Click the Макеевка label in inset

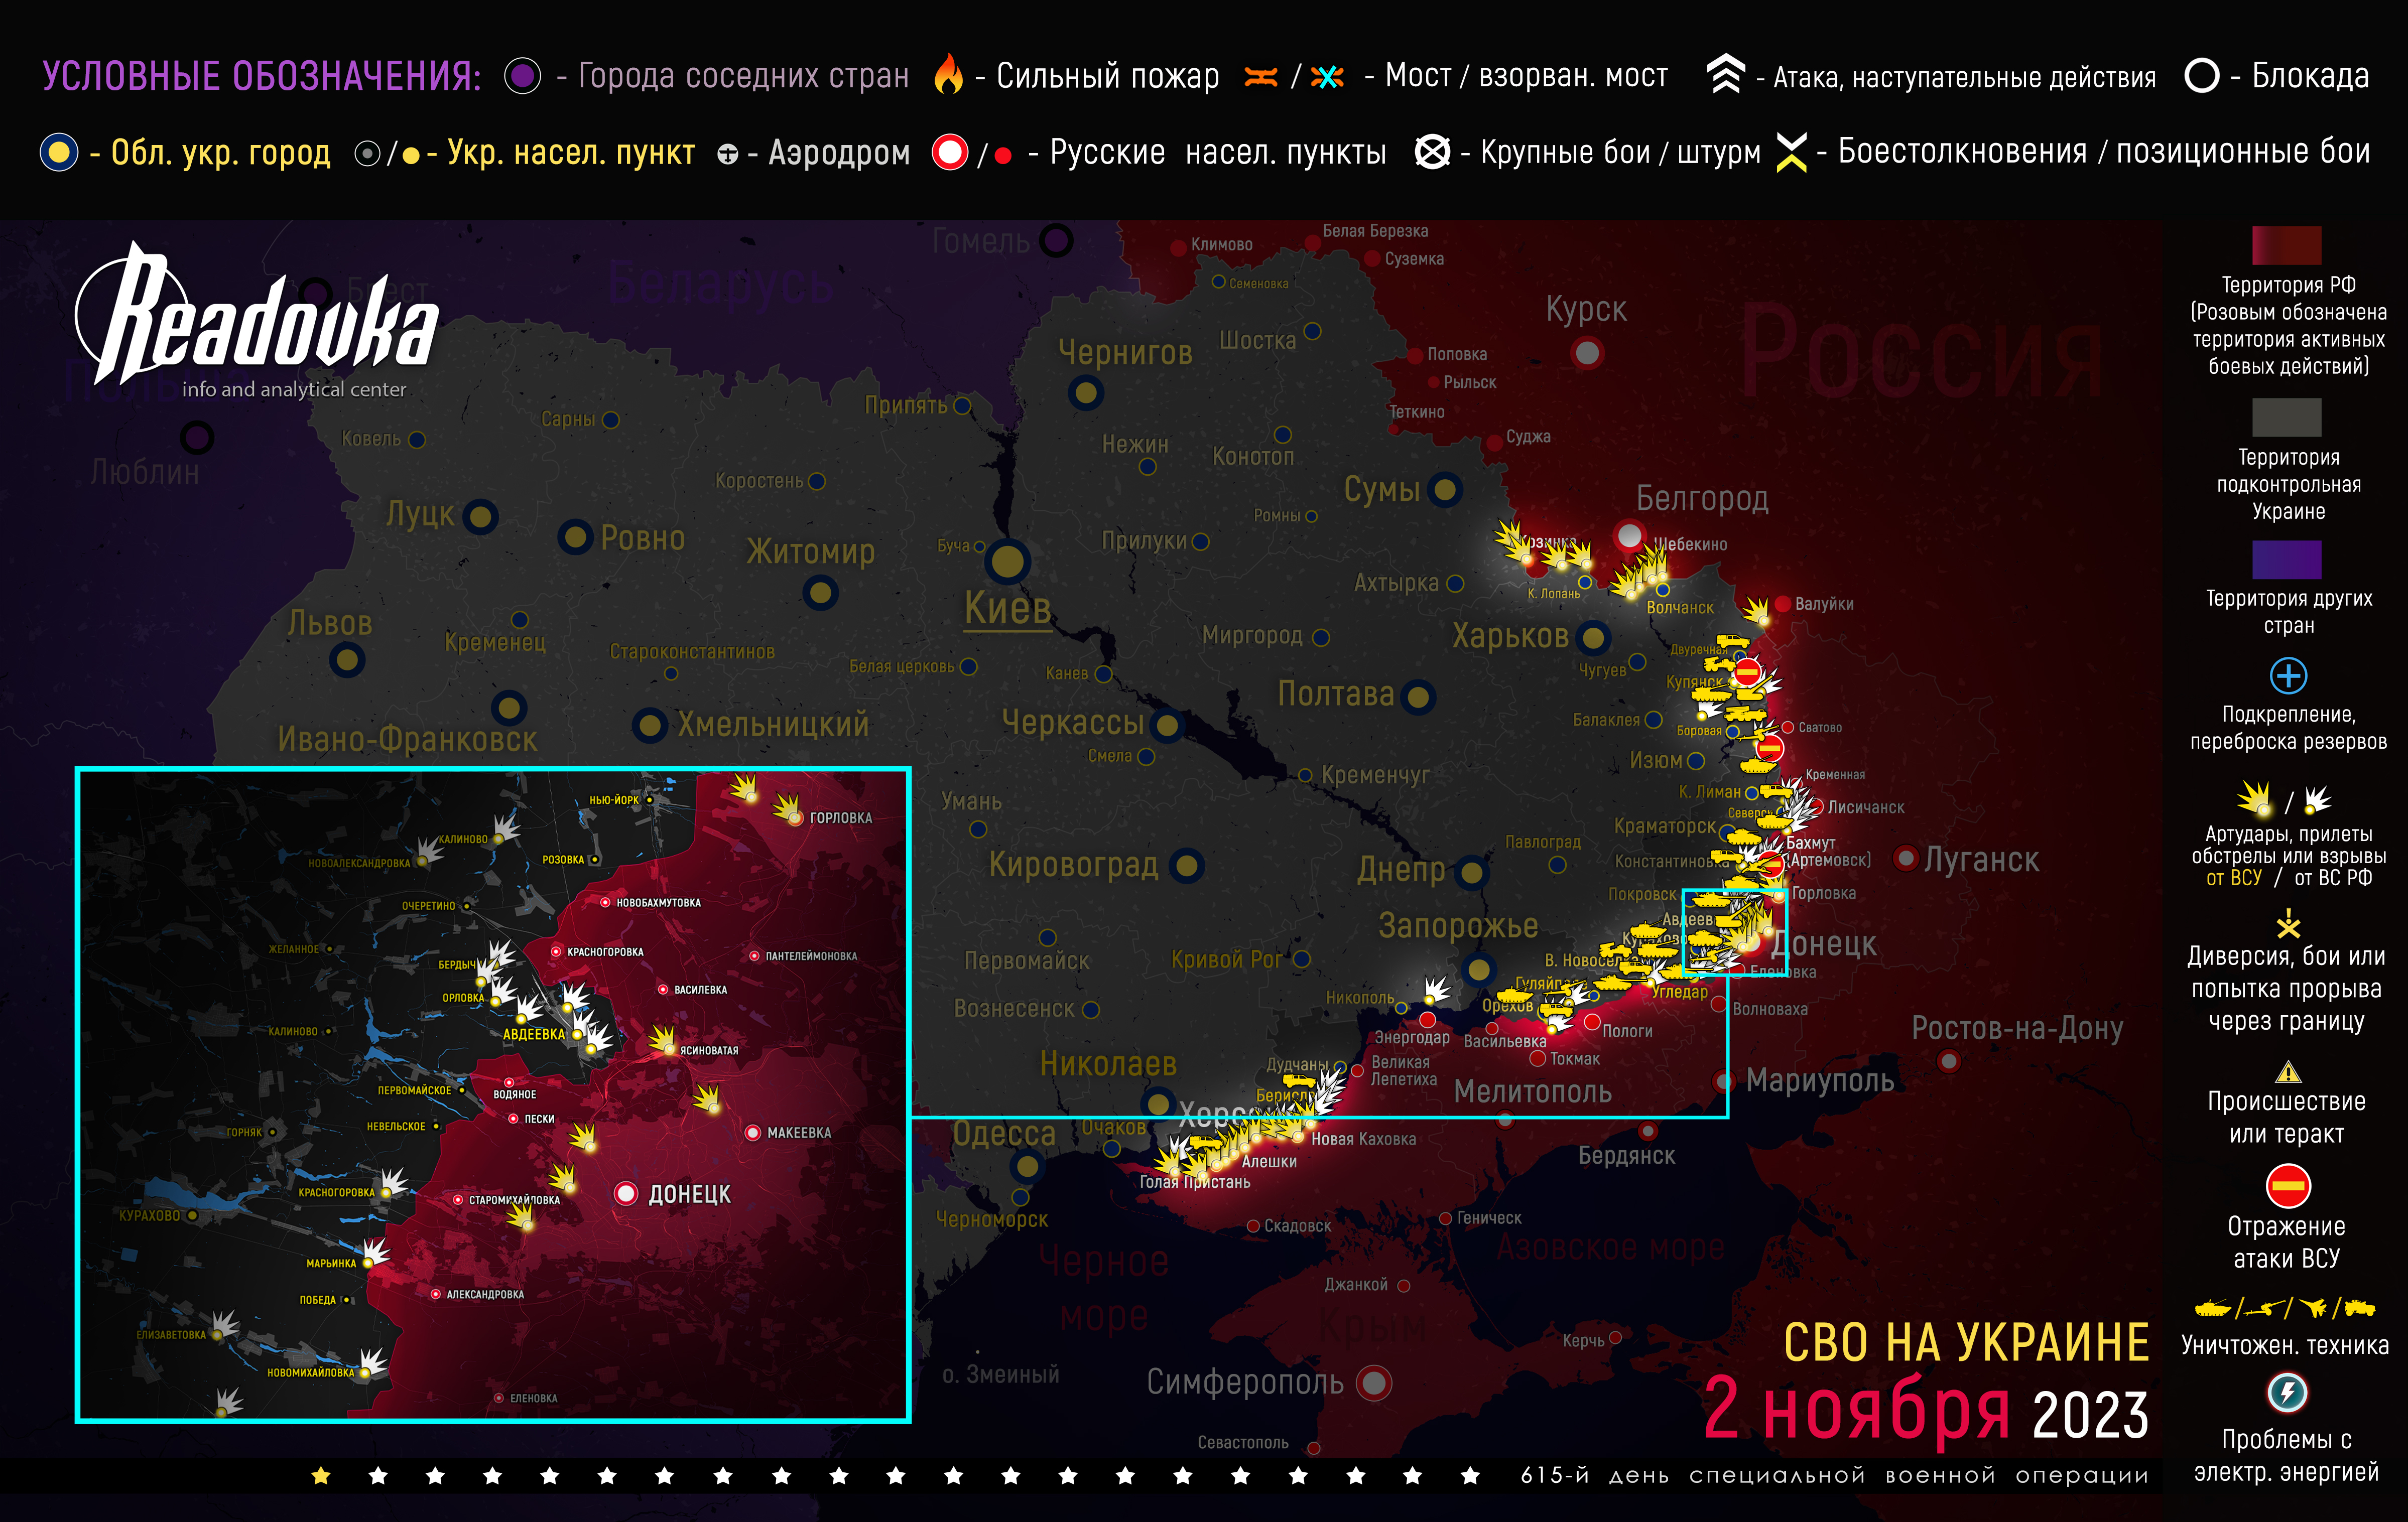[799, 1132]
